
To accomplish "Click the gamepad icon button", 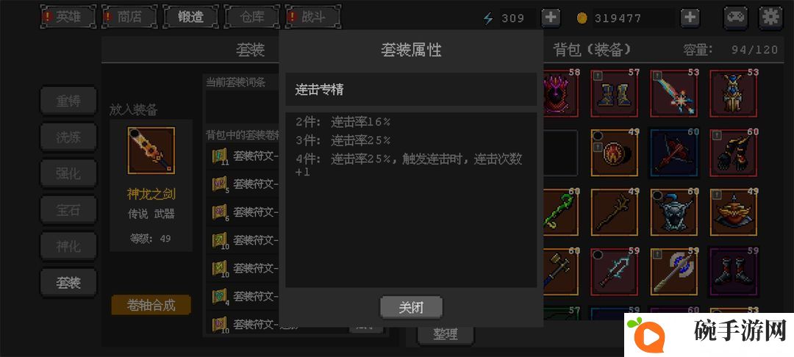I will point(736,18).
